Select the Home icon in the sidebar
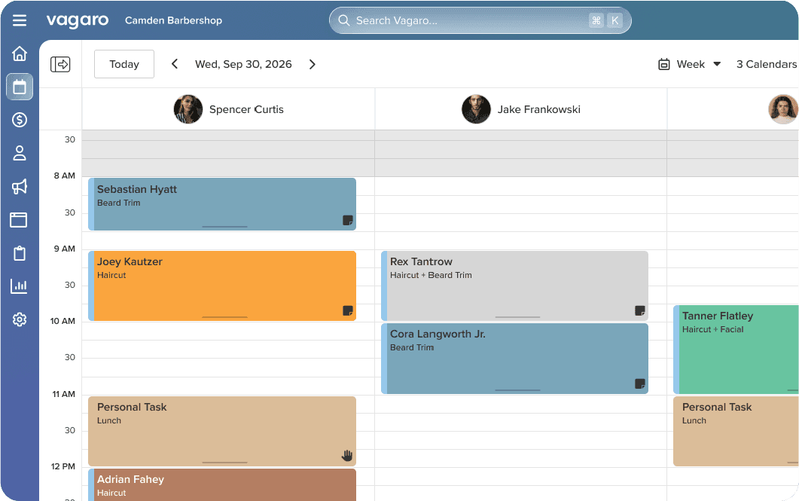Screen dimensions: 799x501 click(20, 53)
